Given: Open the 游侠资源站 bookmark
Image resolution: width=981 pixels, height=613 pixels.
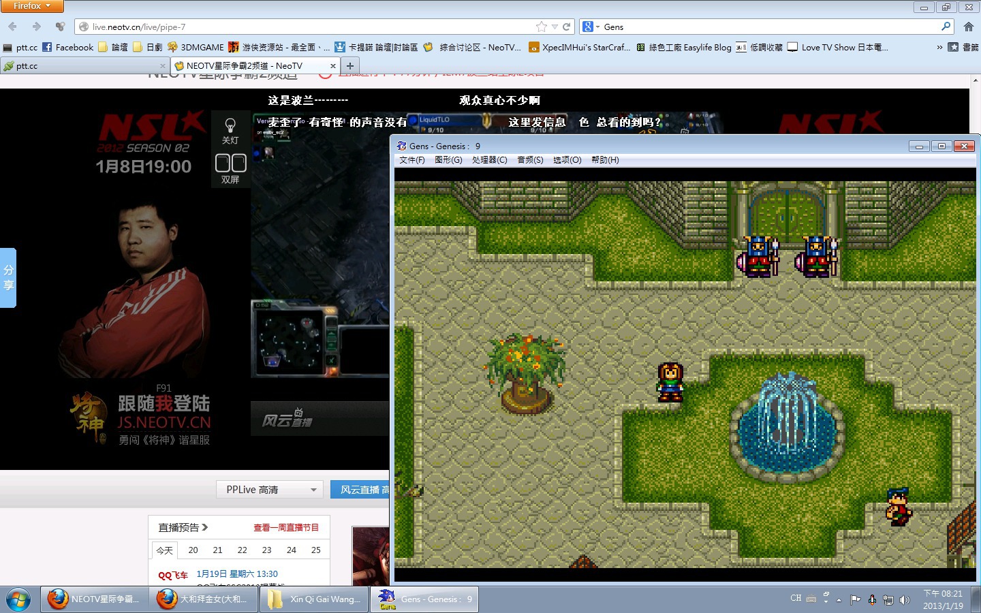Looking at the screenshot, I should [279, 47].
